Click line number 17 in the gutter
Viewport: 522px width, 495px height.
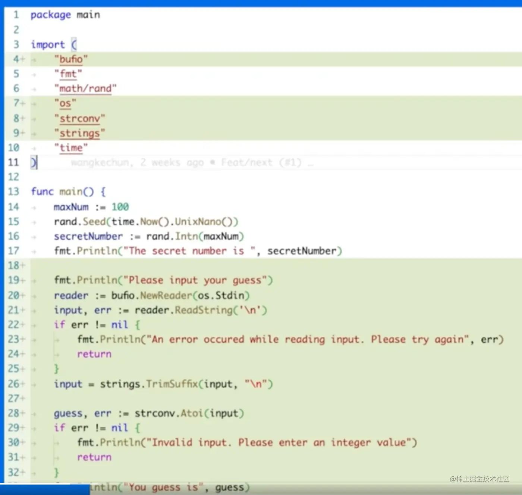coord(13,251)
